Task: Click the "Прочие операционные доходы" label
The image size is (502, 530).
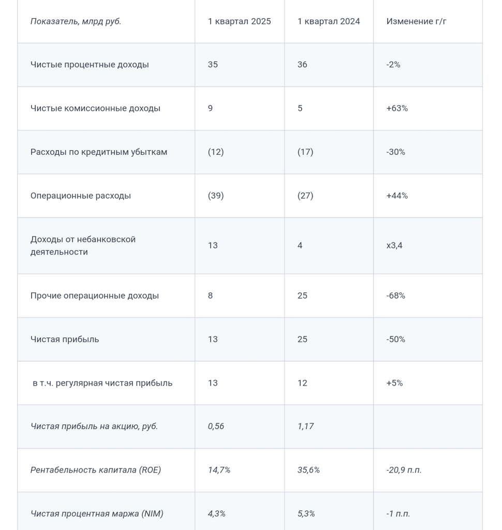Action: [x=95, y=296]
